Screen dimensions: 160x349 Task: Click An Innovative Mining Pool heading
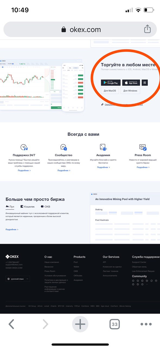coord(122,199)
